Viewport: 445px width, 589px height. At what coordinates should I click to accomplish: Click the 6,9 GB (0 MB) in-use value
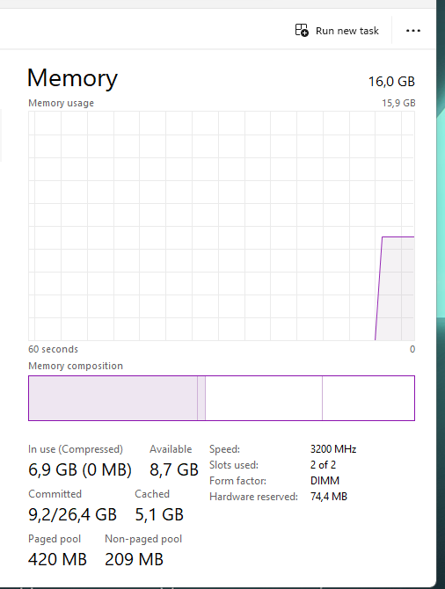coord(80,469)
